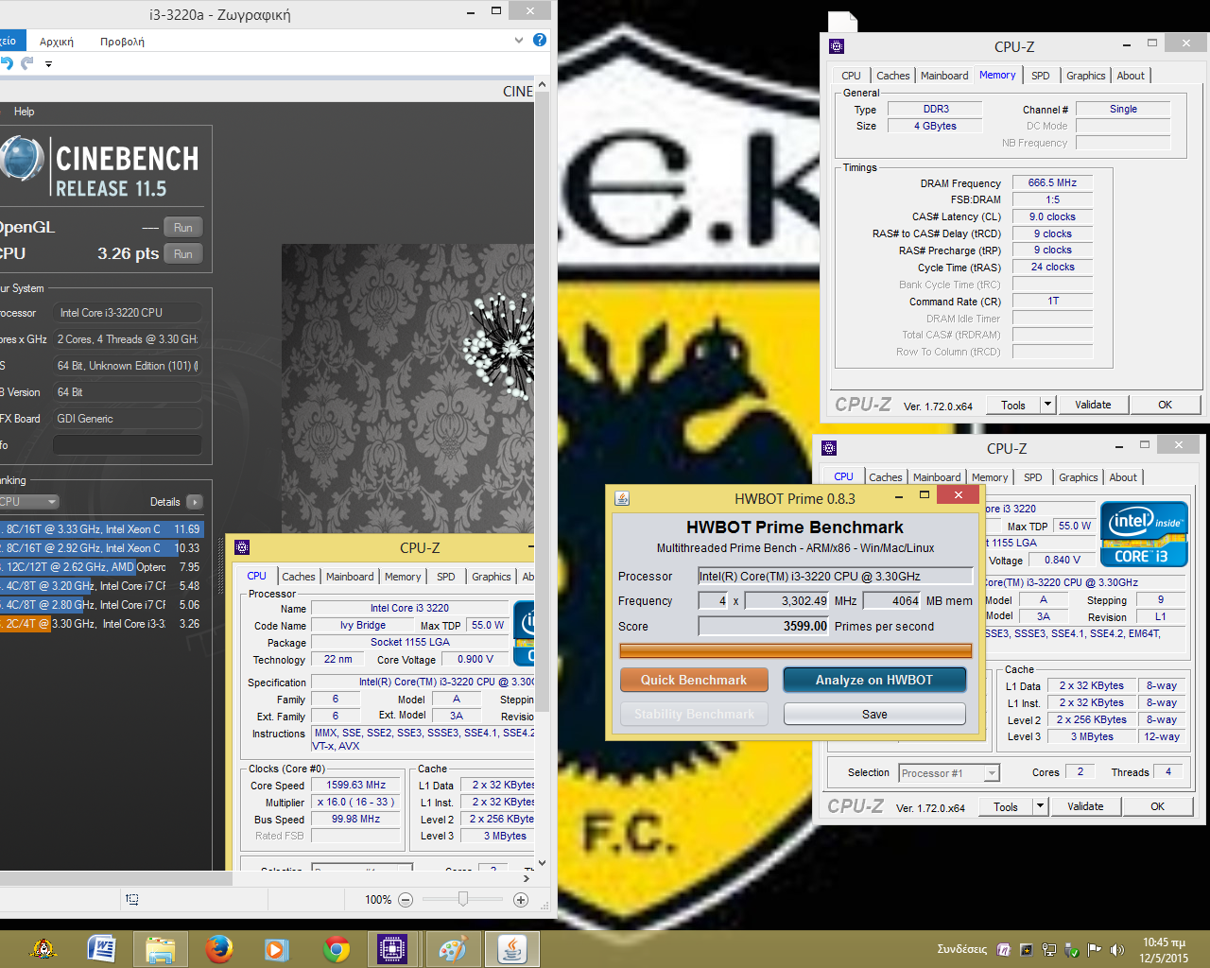Switch to the Προβολή tab in Paint
Image resolution: width=1210 pixels, height=968 pixels.
coord(122,42)
